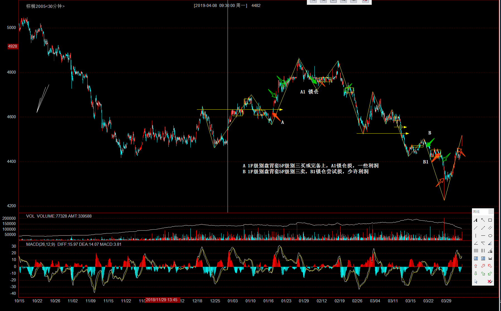The height and width of the screenshot is (311, 501).
Task: Select the golden ratio lines tool (G)
Action: tap(476, 258)
